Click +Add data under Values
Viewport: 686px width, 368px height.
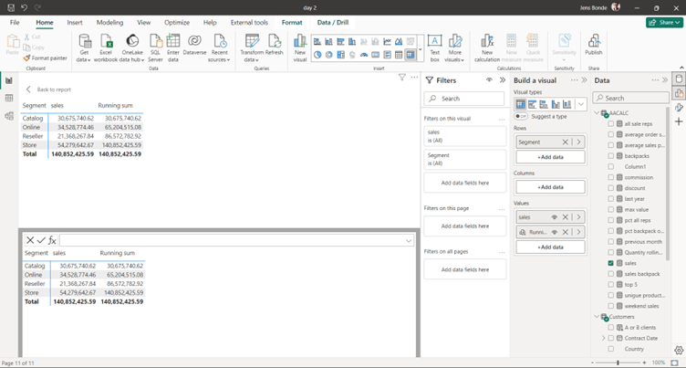click(550, 247)
